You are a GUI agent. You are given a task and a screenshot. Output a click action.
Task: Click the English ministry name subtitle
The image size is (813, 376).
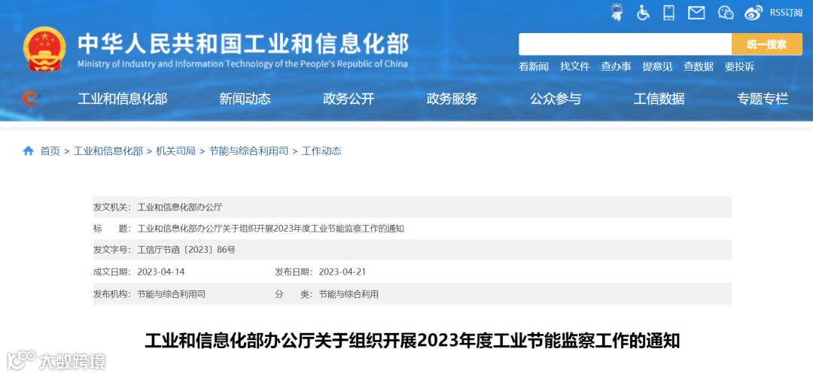tap(242, 64)
